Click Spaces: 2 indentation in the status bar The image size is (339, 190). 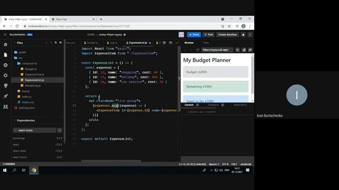[x=214, y=164]
